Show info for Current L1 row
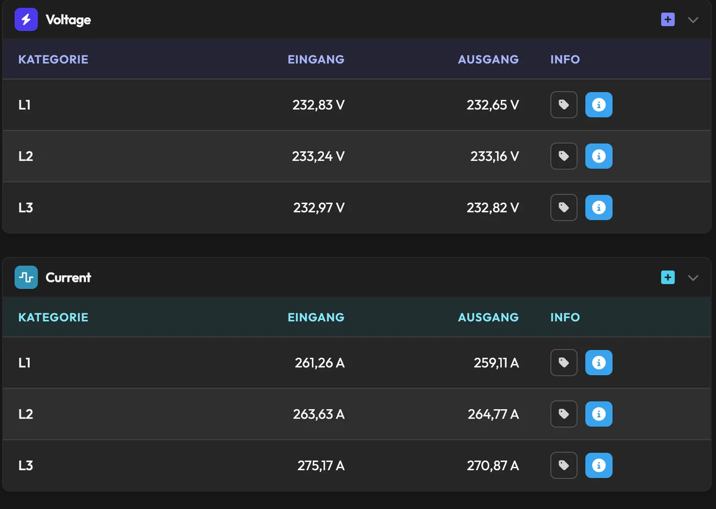This screenshot has width=716, height=509. coord(599,362)
